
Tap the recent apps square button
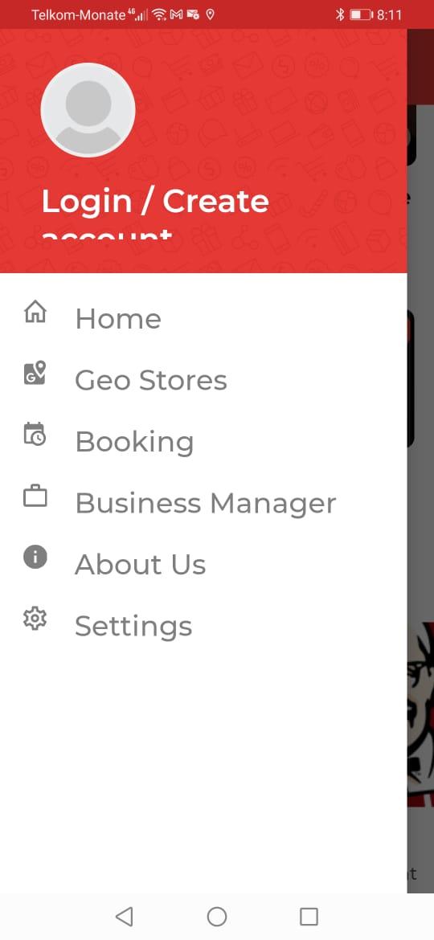coord(309,916)
